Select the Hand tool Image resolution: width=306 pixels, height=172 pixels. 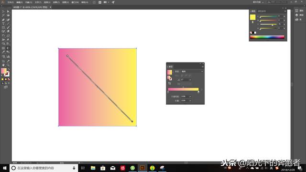3,65
